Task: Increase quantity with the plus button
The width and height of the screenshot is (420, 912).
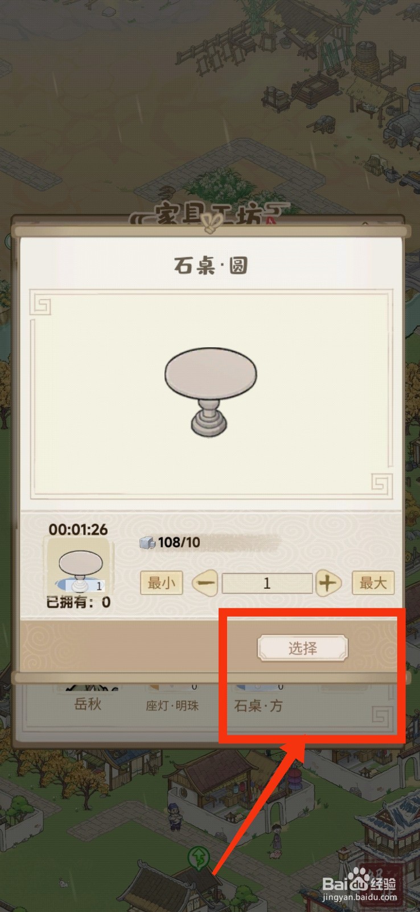Action: (328, 584)
